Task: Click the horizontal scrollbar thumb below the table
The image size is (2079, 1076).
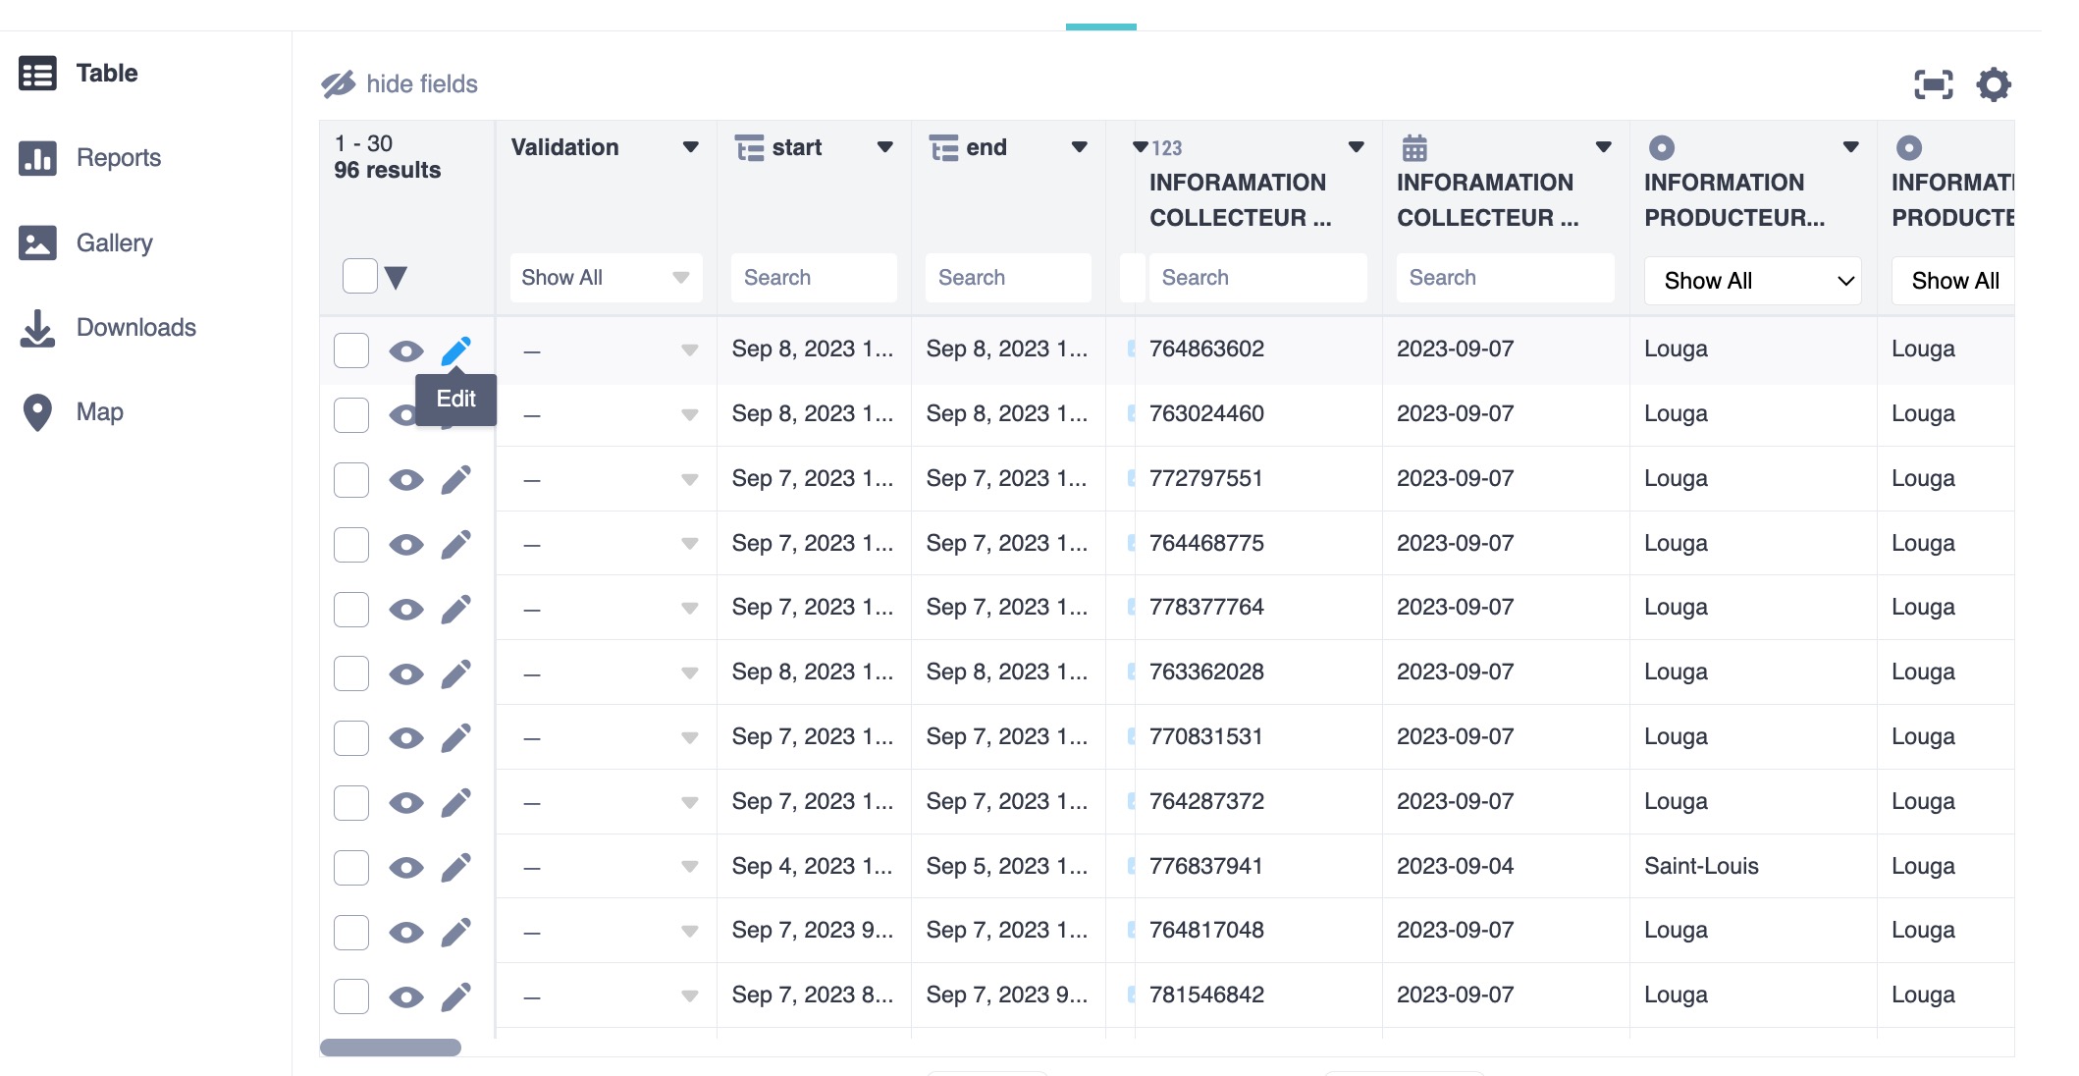Action: (391, 1048)
